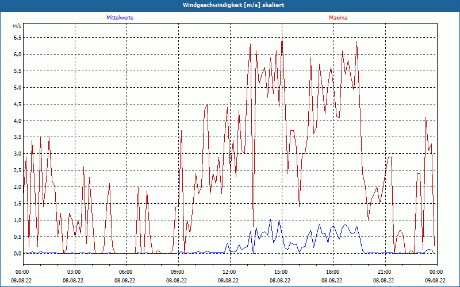Image resolution: width=460 pixels, height=287 pixels.
Task: Select the red 'Maxima' legend label
Action: point(338,18)
